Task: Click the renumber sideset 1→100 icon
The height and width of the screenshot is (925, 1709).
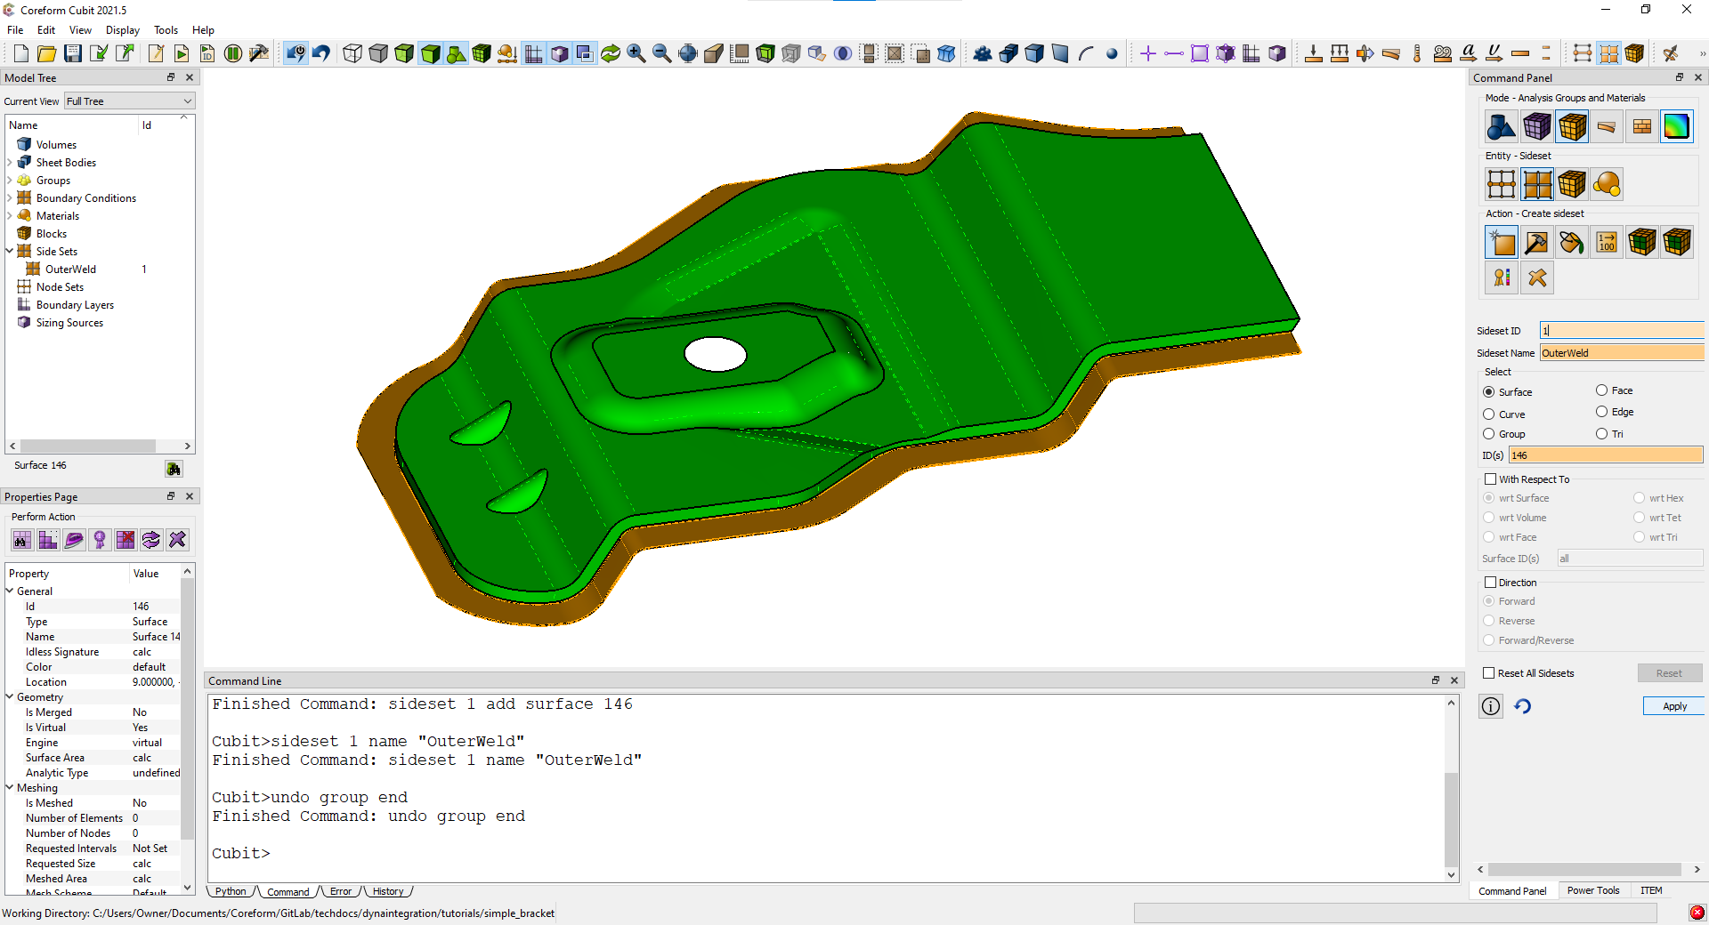Action: pyautogui.click(x=1607, y=243)
